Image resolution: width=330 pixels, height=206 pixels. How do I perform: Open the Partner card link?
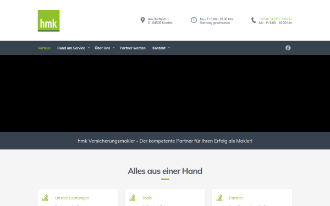pyautogui.click(x=236, y=198)
